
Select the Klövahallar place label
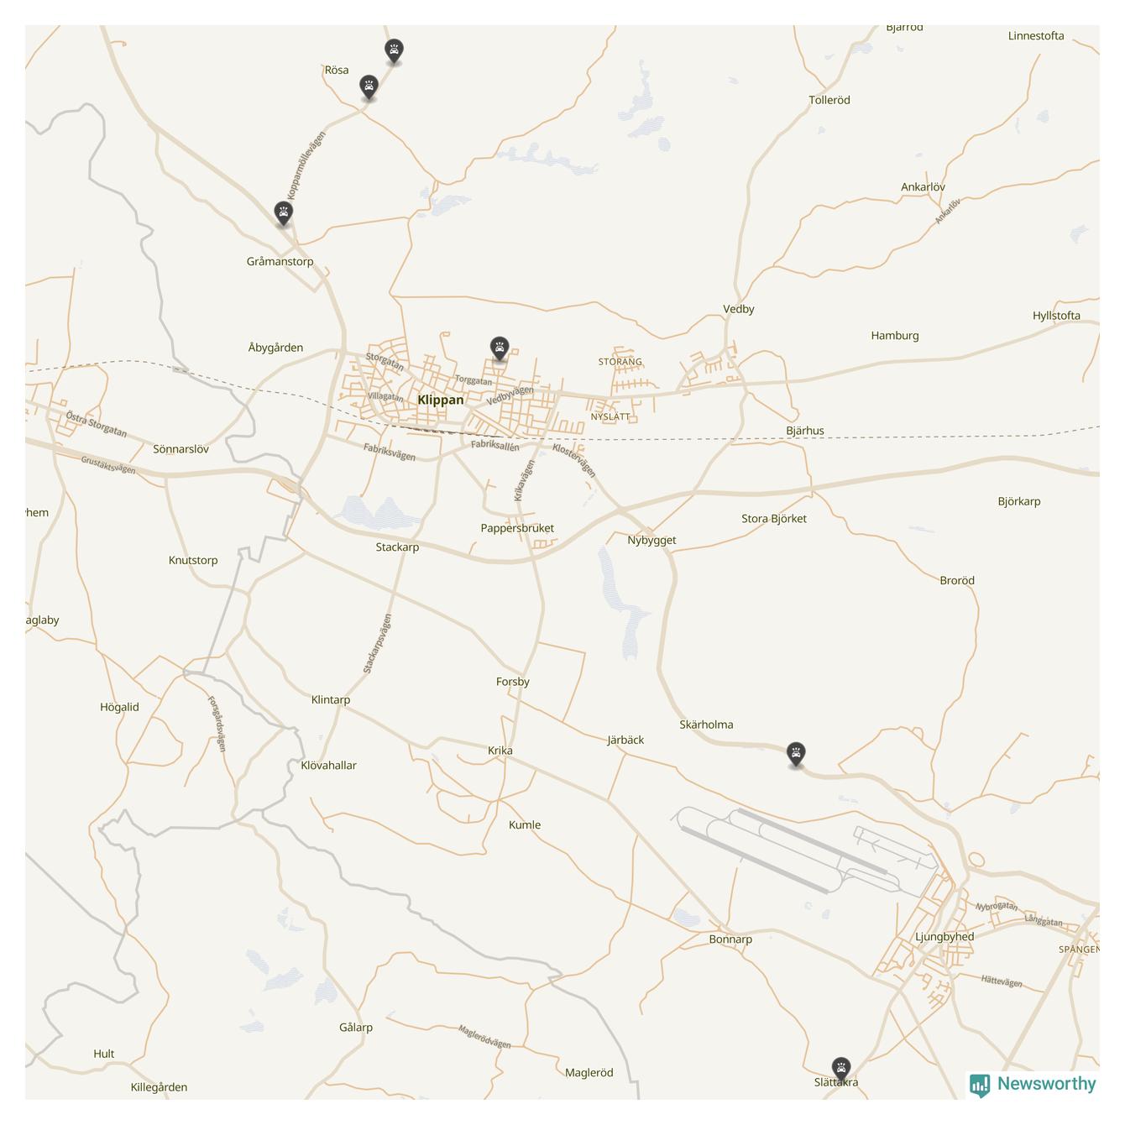click(328, 766)
